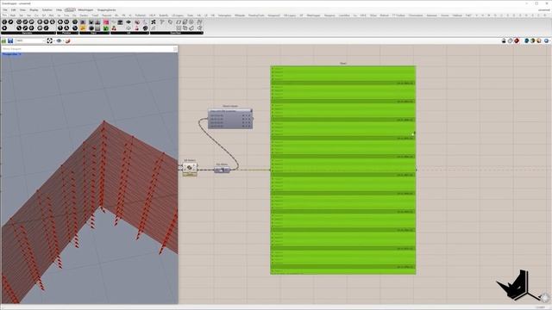Toggle the eye preview icon on the canvas toolbar
Image resolution: width=552 pixels, height=310 pixels.
(x=59, y=41)
